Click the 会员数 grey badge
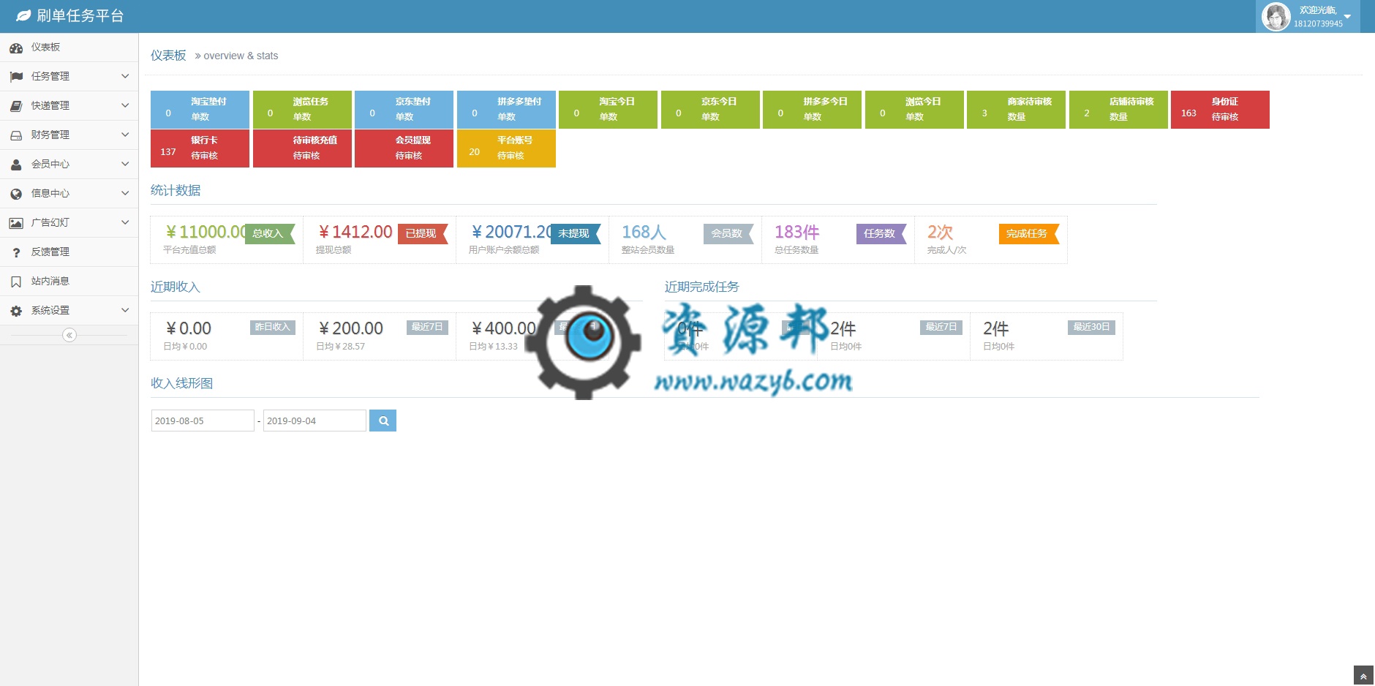 (728, 233)
